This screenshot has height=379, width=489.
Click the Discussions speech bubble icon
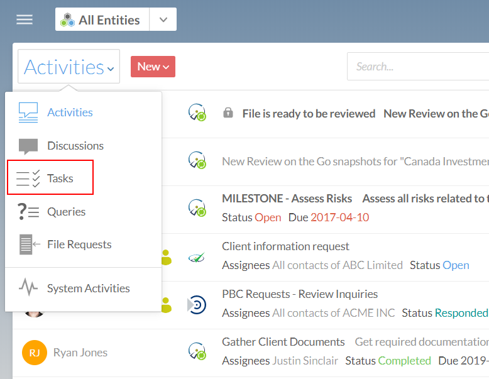click(28, 146)
